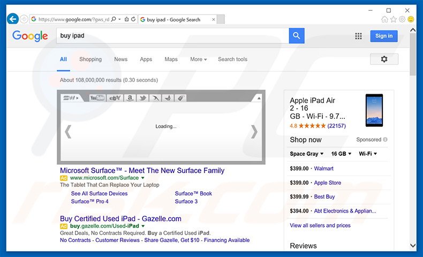
Task: Switch to the Maps tab
Action: click(171, 59)
